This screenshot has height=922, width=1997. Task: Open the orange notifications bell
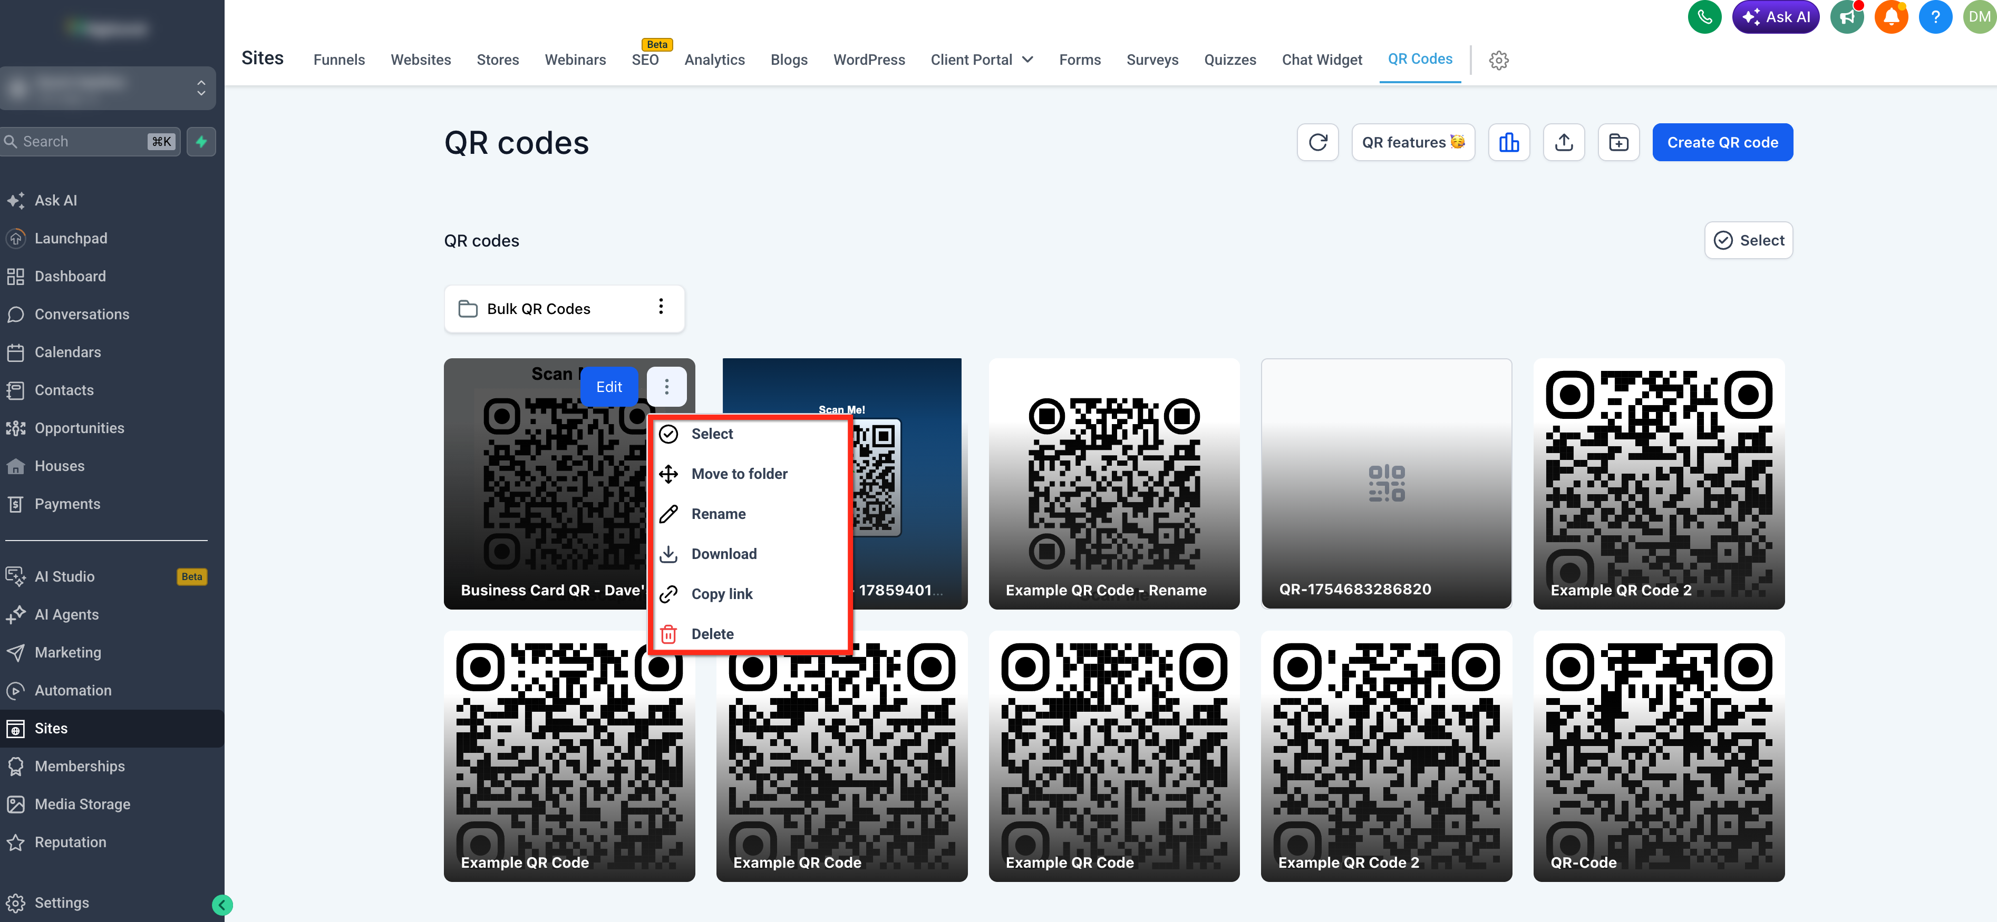[x=1891, y=17]
